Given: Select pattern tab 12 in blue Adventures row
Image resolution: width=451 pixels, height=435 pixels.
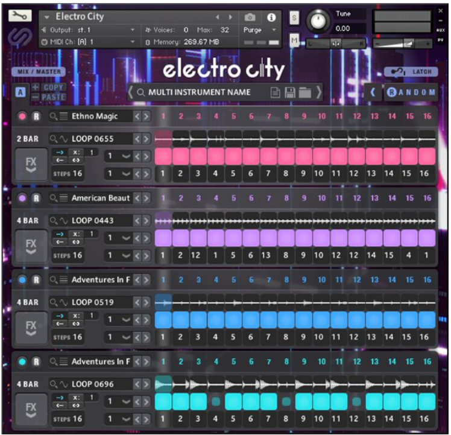Looking at the screenshot, I should pos(357,280).
